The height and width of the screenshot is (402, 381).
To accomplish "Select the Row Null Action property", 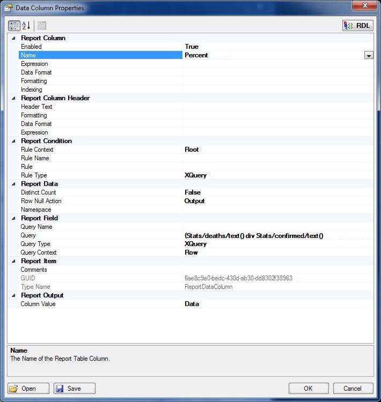I will tap(41, 201).
